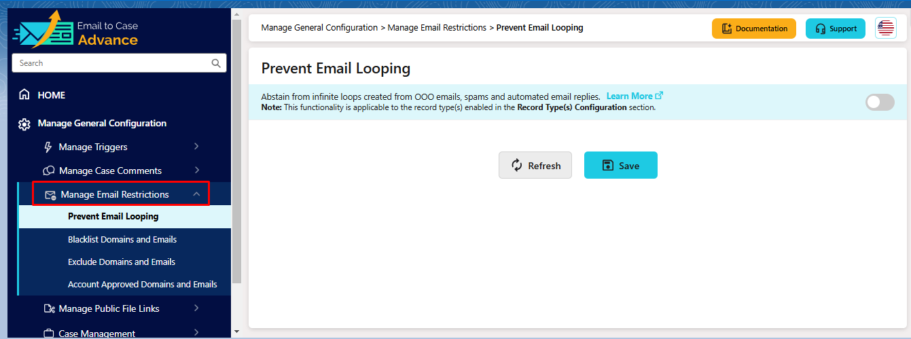Click the search magnifier icon

(x=216, y=63)
